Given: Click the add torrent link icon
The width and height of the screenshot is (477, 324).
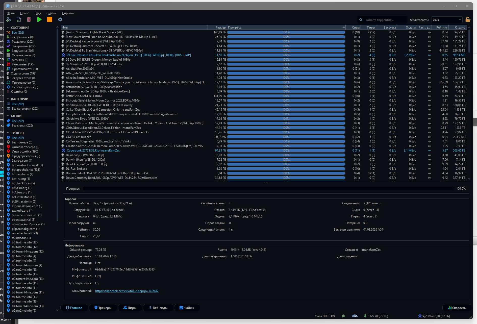Looking at the screenshot, I should pyautogui.click(x=9, y=20).
